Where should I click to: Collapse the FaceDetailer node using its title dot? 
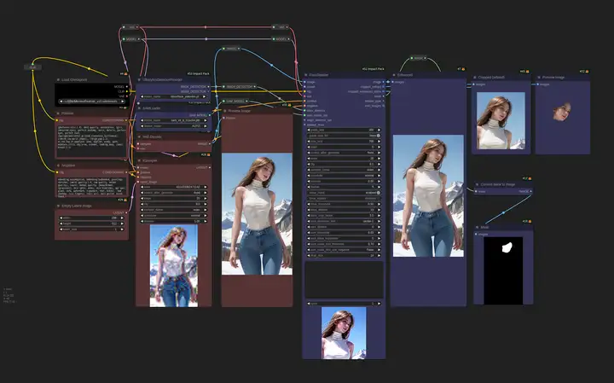306,75
